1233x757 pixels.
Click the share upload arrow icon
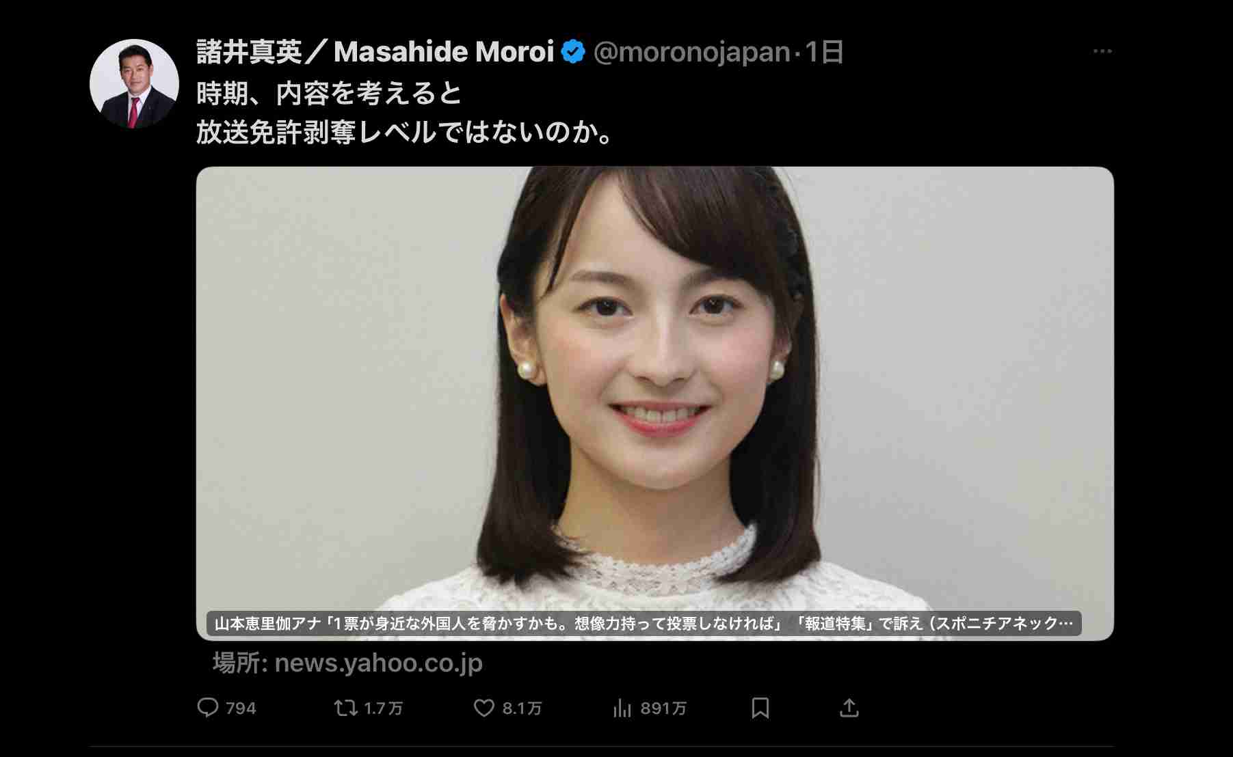click(849, 707)
